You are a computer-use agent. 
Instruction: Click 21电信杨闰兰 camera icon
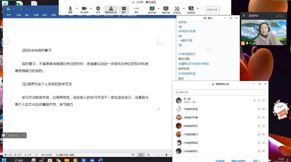264,151
